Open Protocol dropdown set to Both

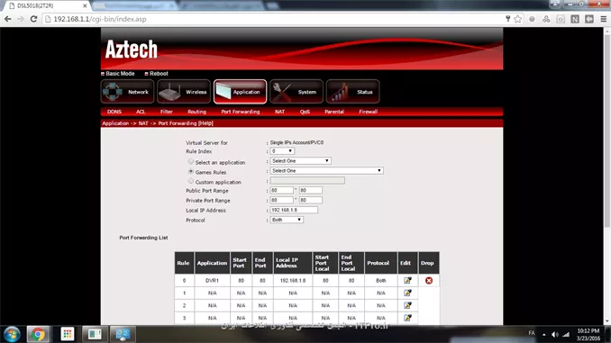coord(287,220)
